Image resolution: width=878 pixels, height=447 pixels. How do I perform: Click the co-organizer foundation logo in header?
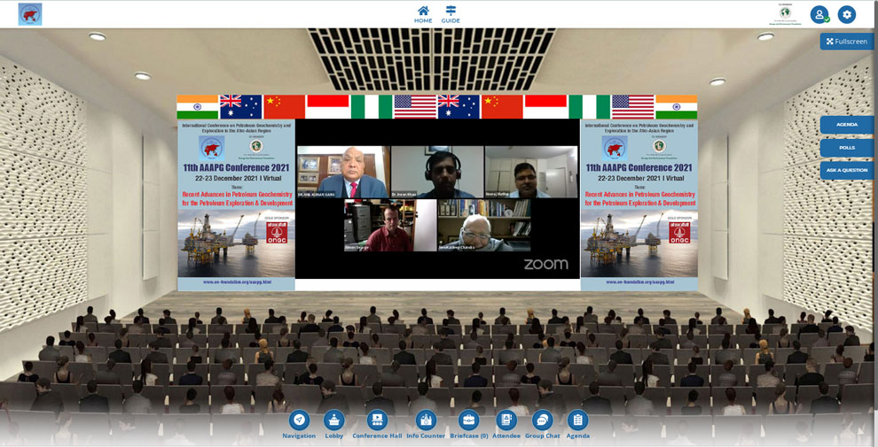coord(786,15)
